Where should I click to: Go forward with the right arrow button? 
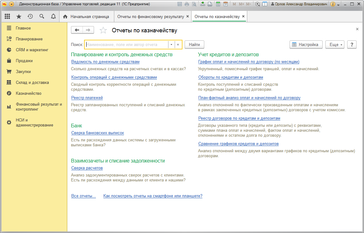click(88, 30)
